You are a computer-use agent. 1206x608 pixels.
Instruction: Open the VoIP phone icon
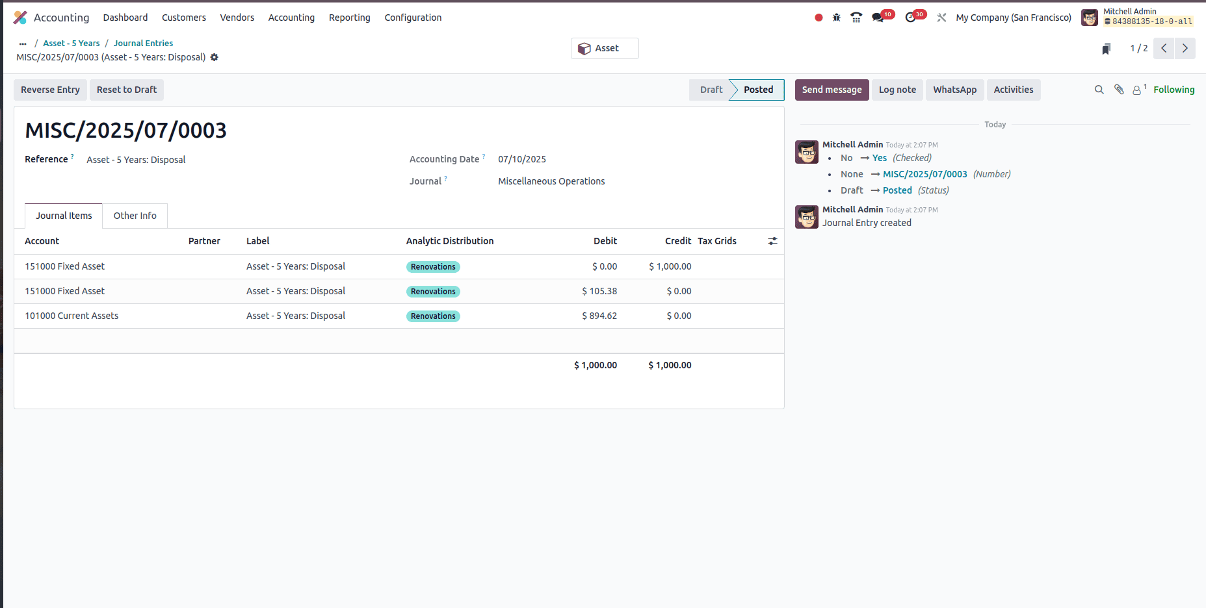856,18
